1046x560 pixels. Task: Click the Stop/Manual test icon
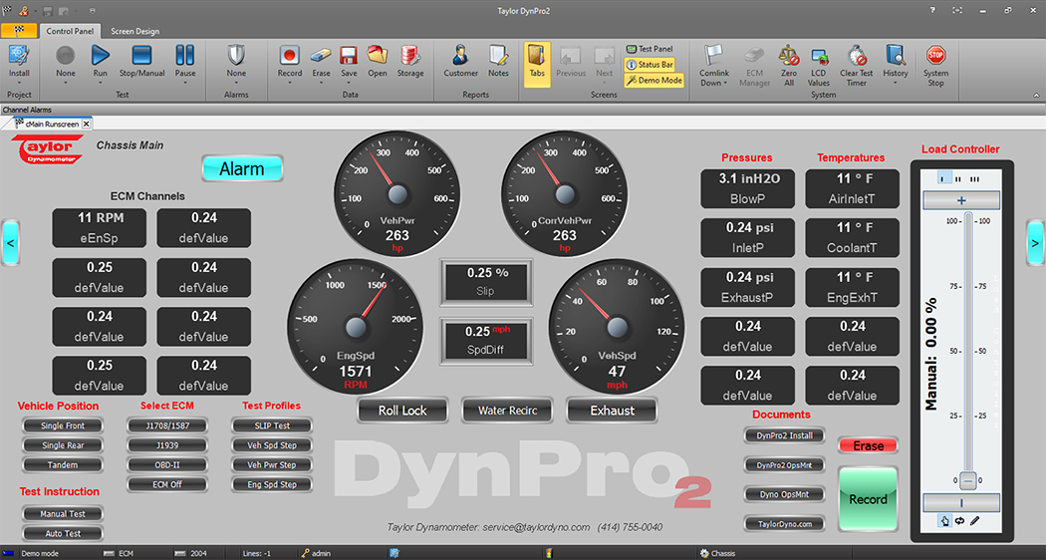pyautogui.click(x=141, y=57)
